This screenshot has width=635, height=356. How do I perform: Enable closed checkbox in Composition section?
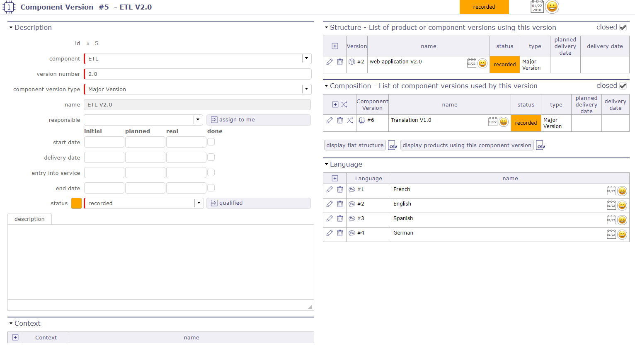[x=623, y=85]
